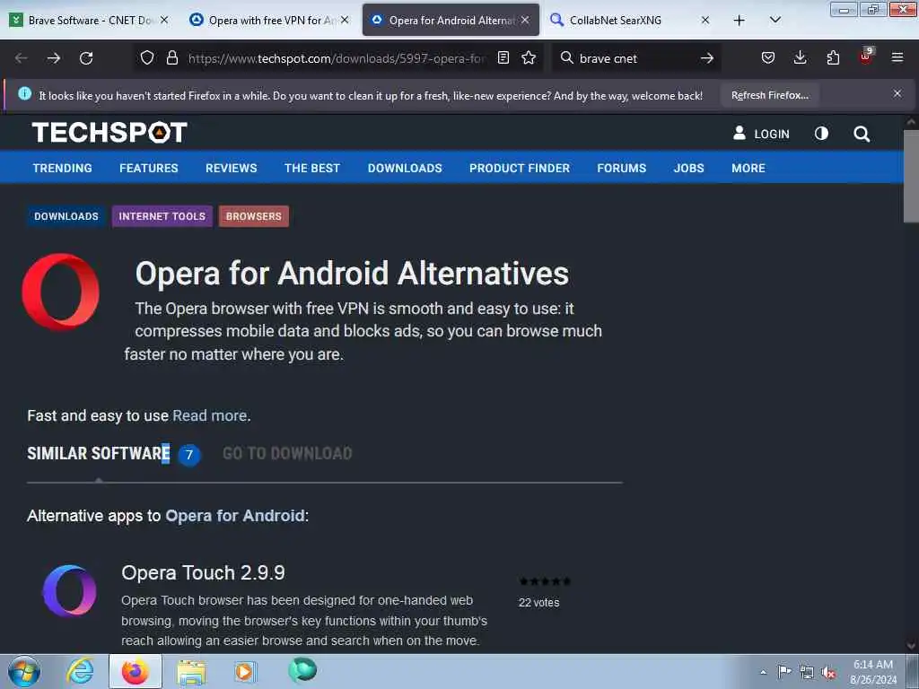This screenshot has height=689, width=919.
Task: Open the Firefox hamburger menu
Action: 897,57
